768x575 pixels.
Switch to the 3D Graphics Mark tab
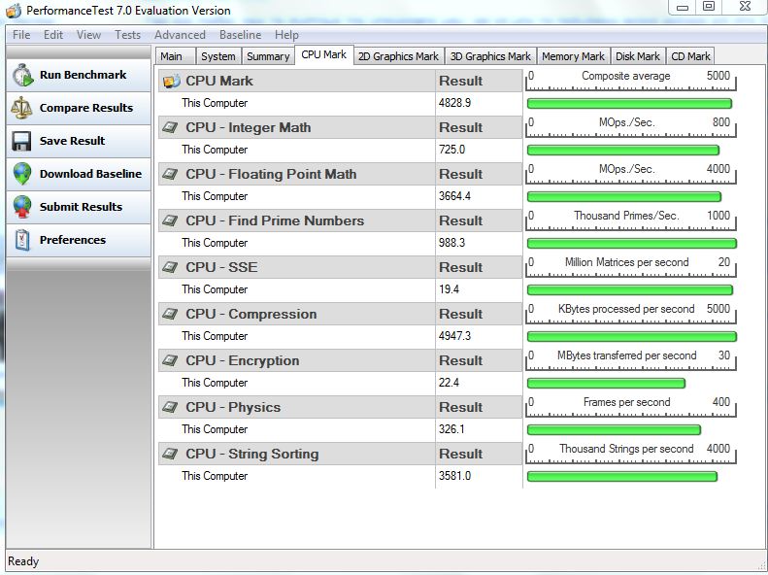[490, 56]
